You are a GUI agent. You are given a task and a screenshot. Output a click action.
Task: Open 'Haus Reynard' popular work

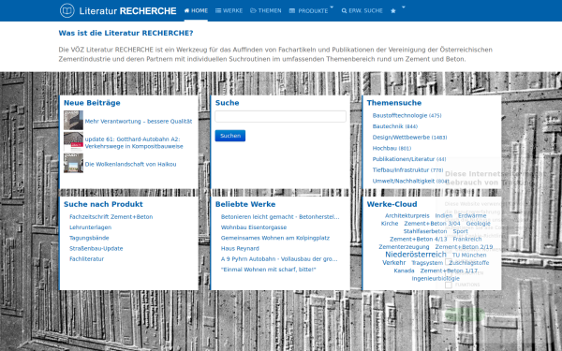tap(240, 248)
